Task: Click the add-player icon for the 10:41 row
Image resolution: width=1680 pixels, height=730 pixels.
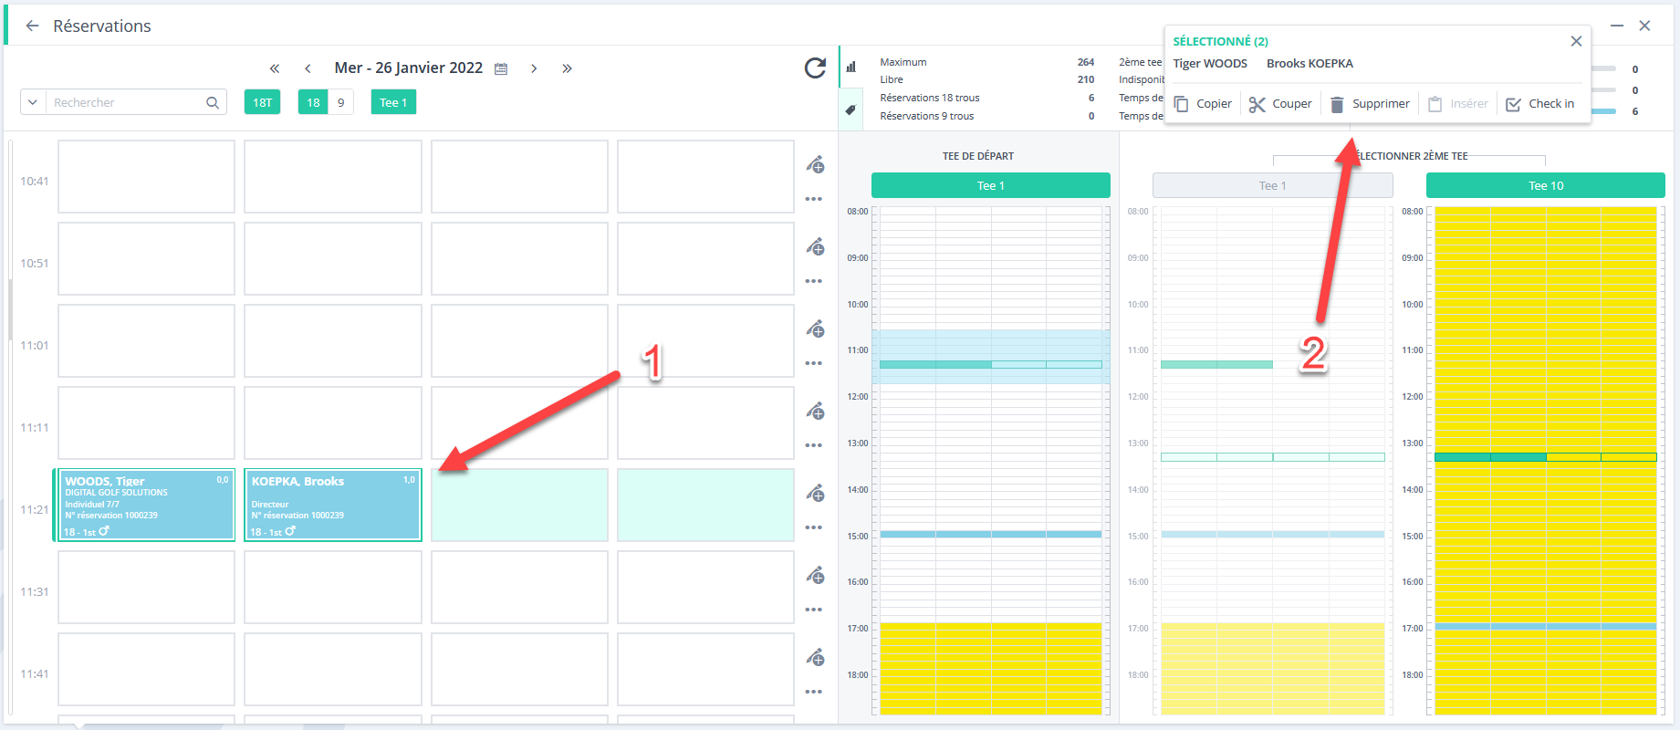Action: (815, 164)
